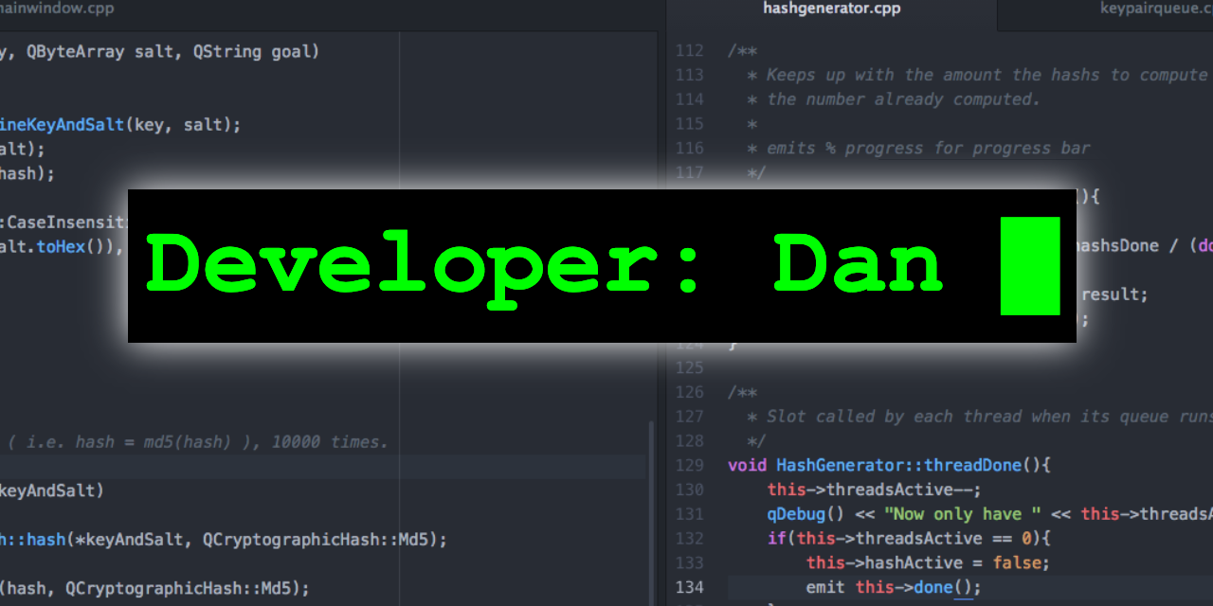This screenshot has height=606, width=1213.
Task: Click comment 'the number already computed.'
Action: click(904, 99)
